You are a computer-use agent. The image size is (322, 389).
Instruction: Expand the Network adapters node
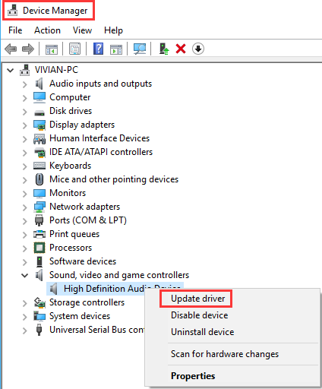tap(24, 207)
